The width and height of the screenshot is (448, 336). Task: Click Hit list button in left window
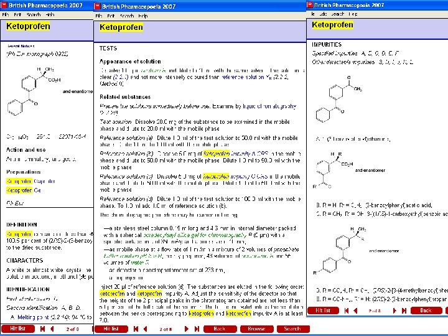pyautogui.click(x=17, y=329)
